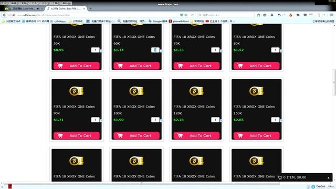Screen dimensions: 336x189
Task: Add 100K coins to cart
Action: tap(136, 135)
